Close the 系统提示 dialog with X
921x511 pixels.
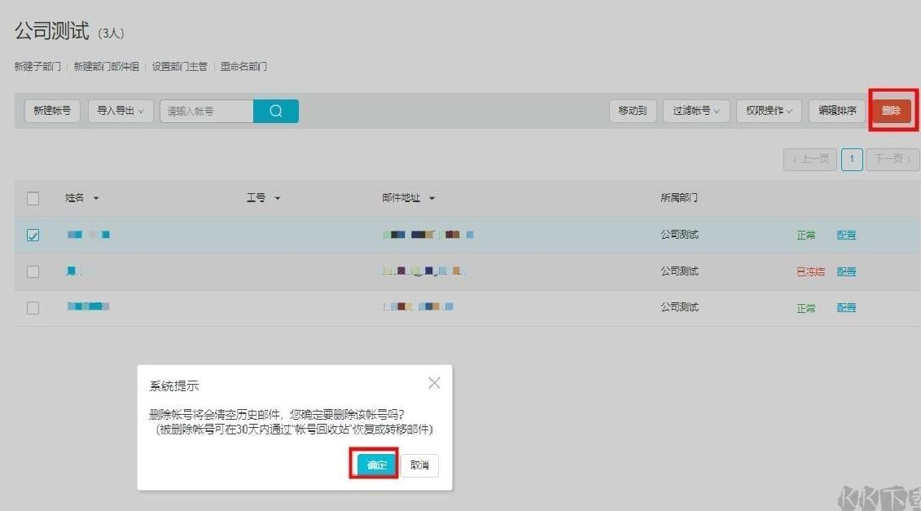coord(434,383)
